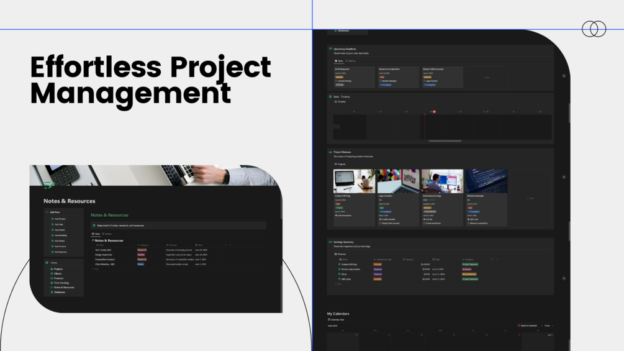Viewport: 624px width, 351px height.
Task: Click the Add New circle icon
Action: (47, 212)
